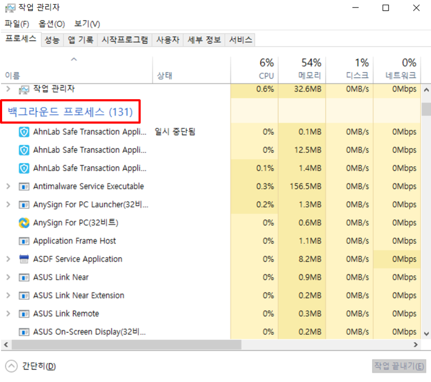The width and height of the screenshot is (431, 382).
Task: Click the 일시 중단됨 status text
Action: coord(175,132)
